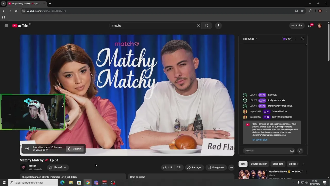
Task: Run search with magnifier button
Action: (207, 26)
